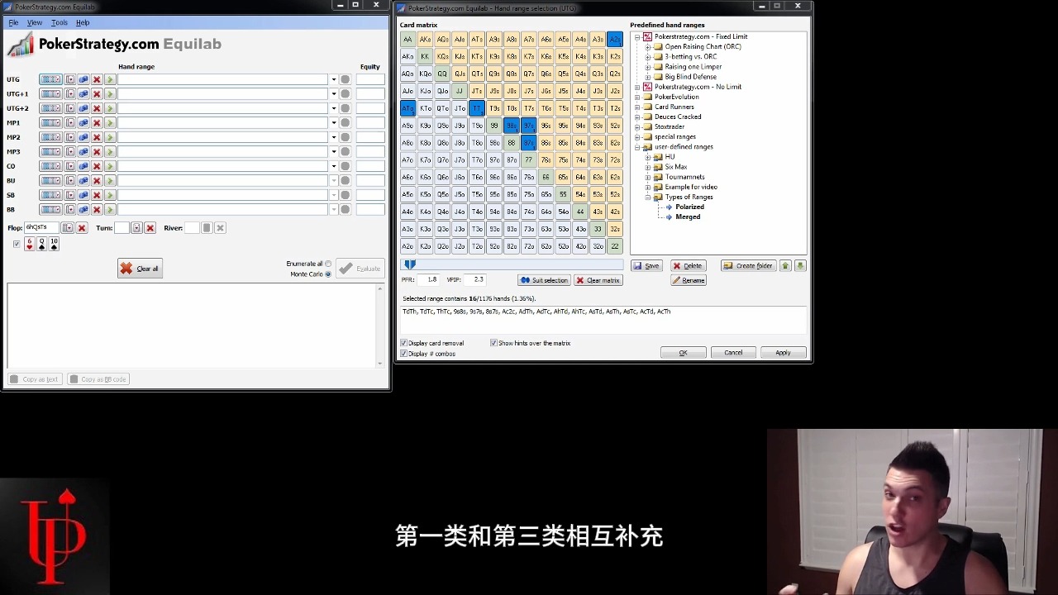Open the UTG hand range selector icon
The image size is (1058, 595).
click(50, 79)
